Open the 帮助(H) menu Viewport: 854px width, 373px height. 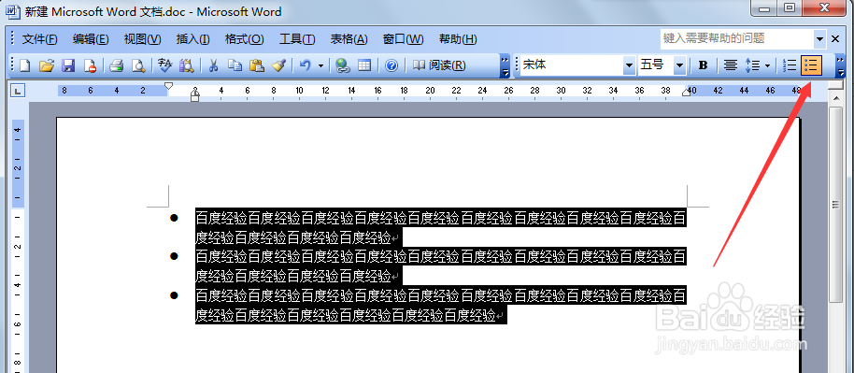pyautogui.click(x=458, y=39)
